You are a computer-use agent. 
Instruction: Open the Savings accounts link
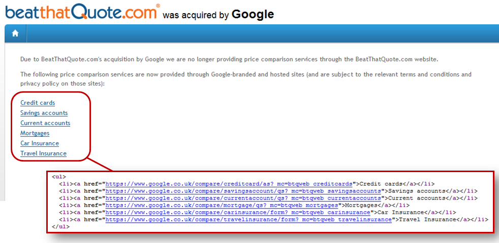44,113
